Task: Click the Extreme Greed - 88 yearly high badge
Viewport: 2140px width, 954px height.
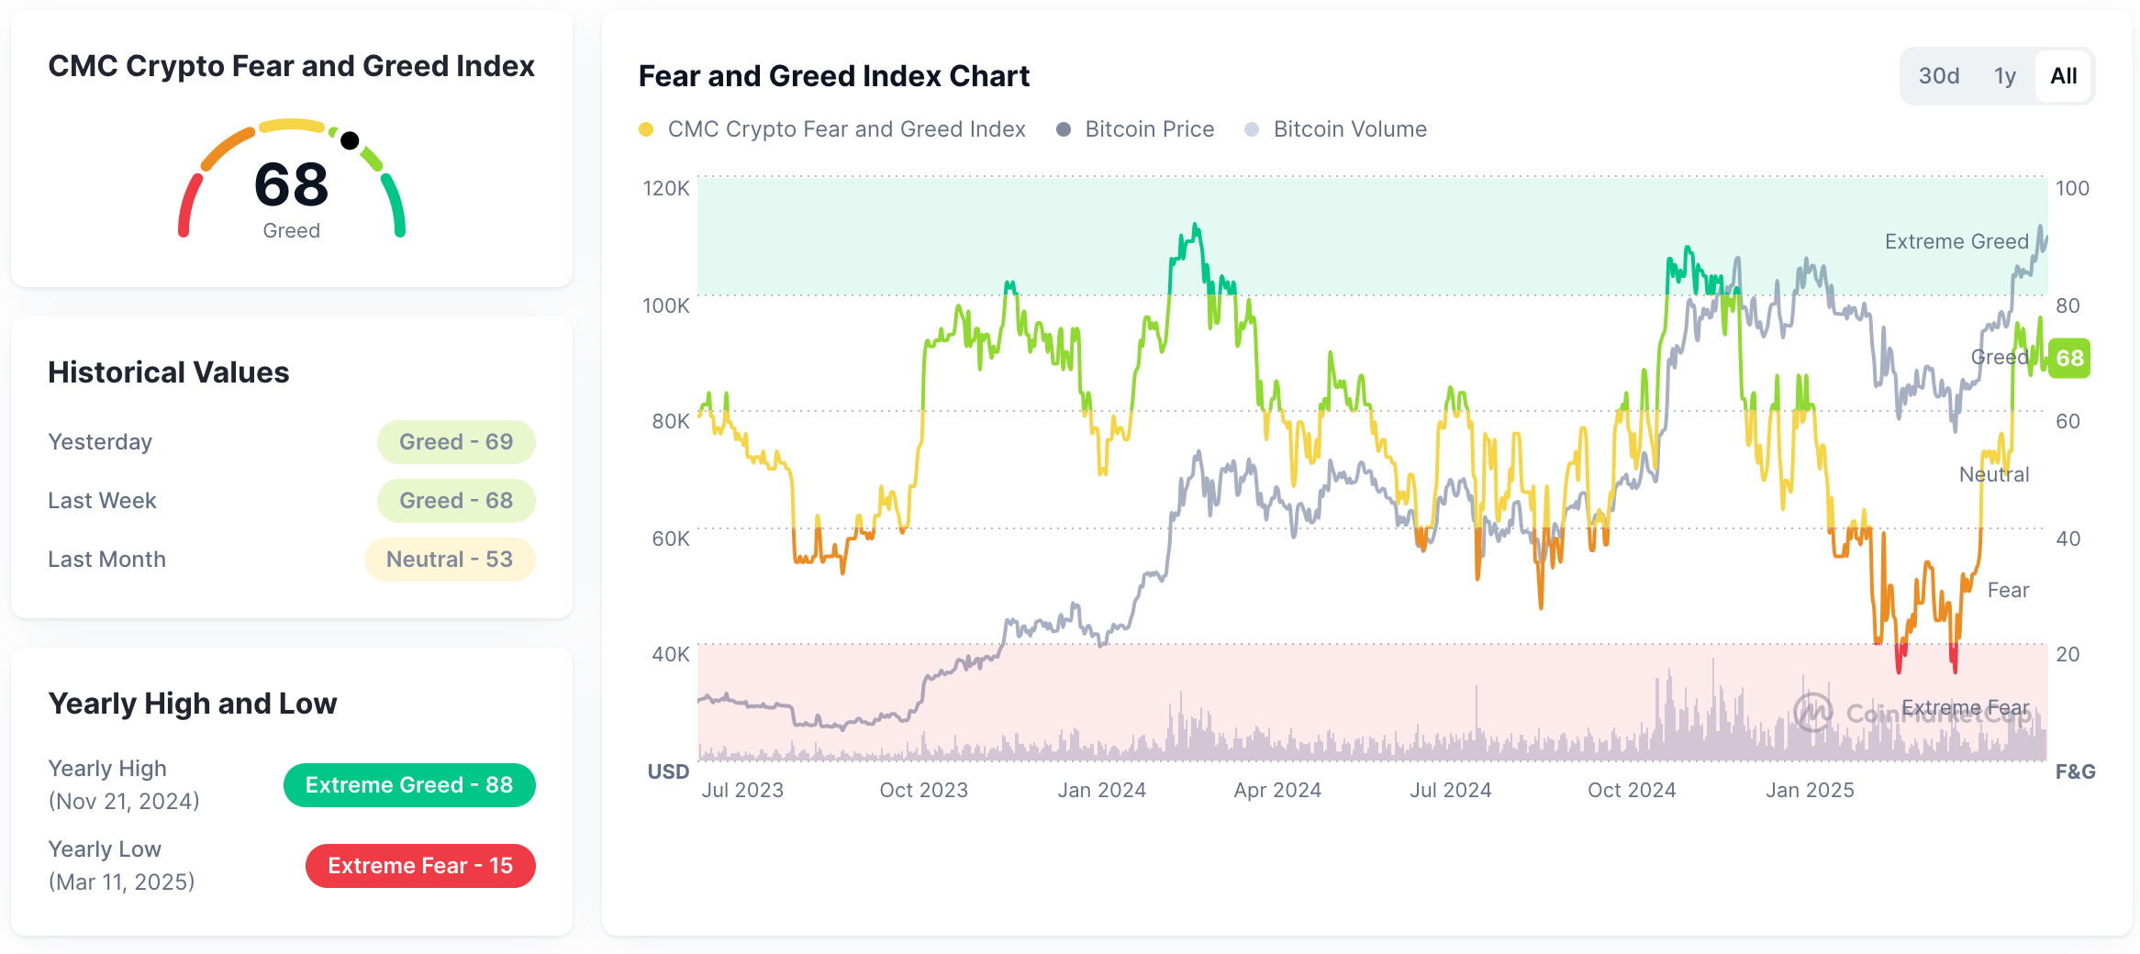Action: tap(409, 785)
